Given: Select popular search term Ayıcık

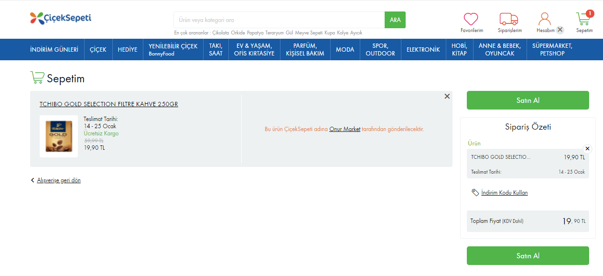Looking at the screenshot, I should click(356, 33).
